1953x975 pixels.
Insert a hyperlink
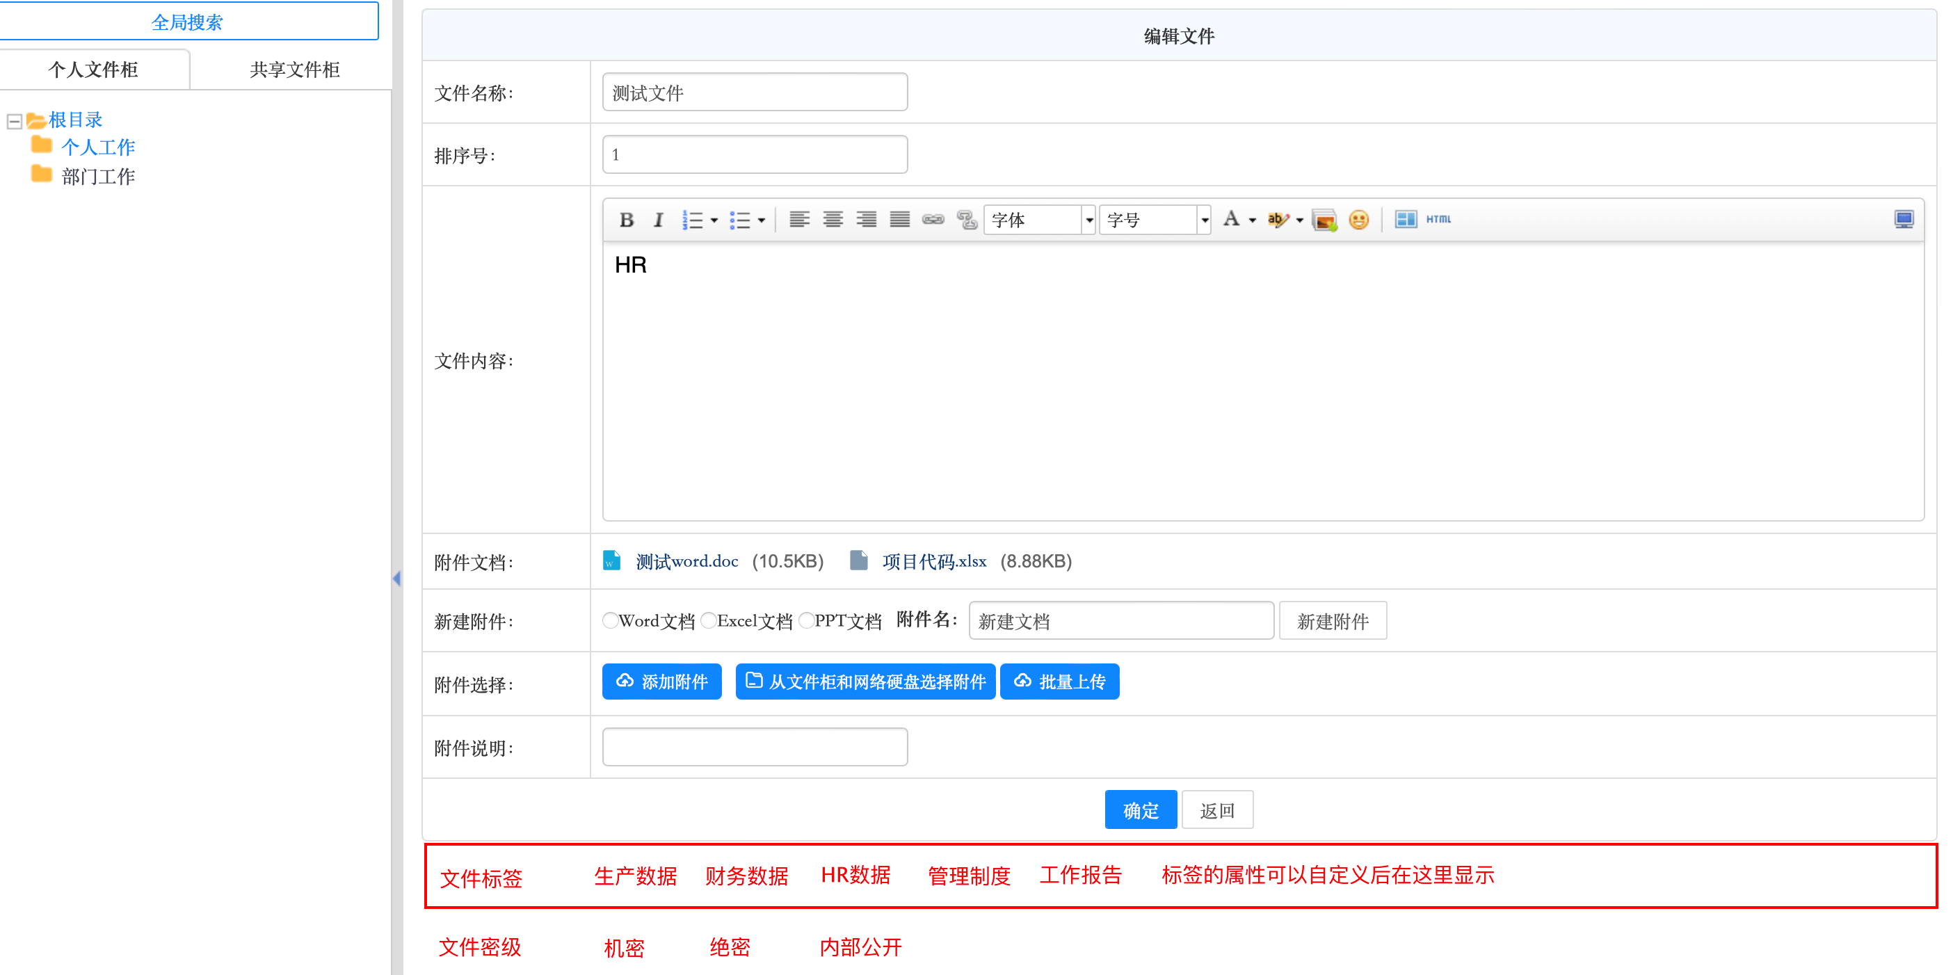(x=933, y=220)
